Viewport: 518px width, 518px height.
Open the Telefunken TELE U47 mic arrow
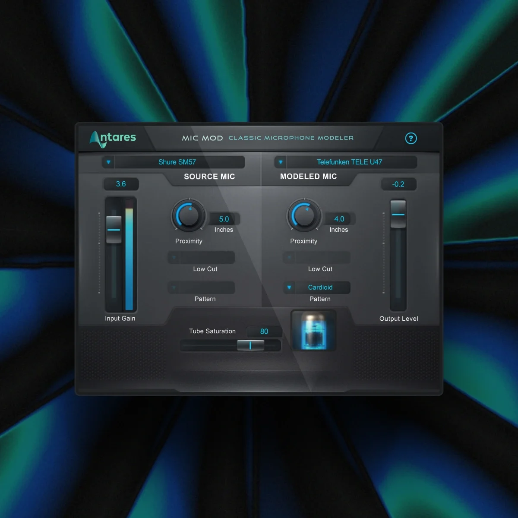pos(281,162)
